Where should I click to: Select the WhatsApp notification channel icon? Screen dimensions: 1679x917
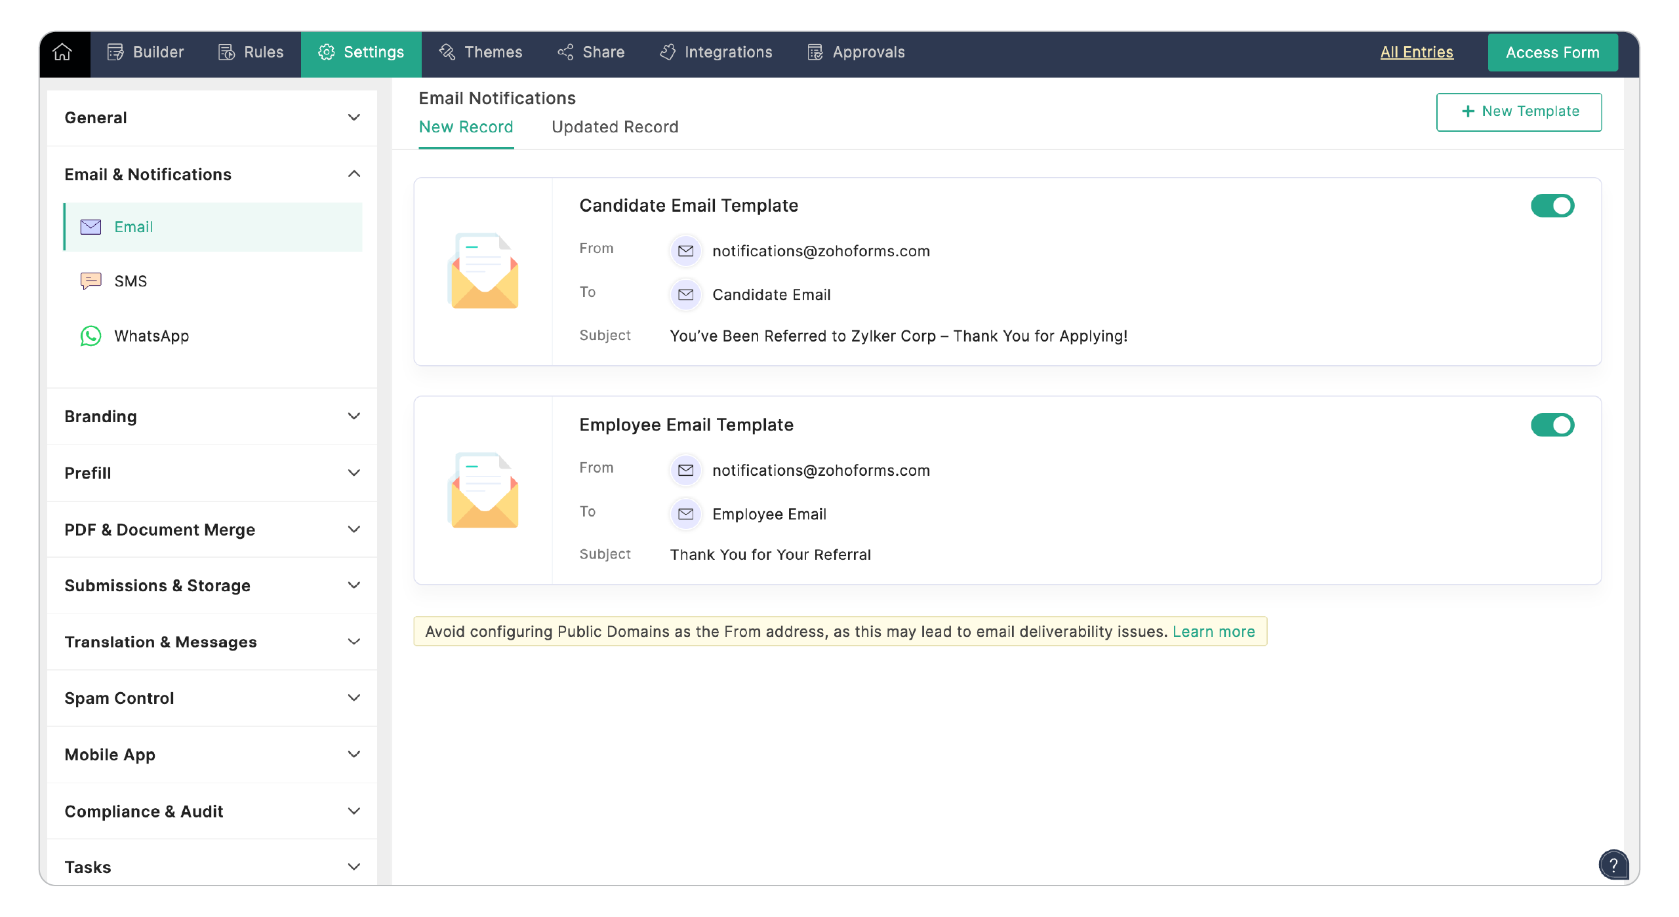pos(91,336)
